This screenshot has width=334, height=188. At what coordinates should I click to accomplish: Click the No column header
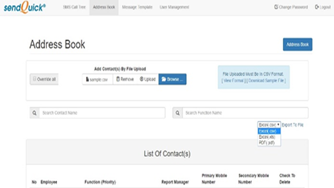click(34, 182)
